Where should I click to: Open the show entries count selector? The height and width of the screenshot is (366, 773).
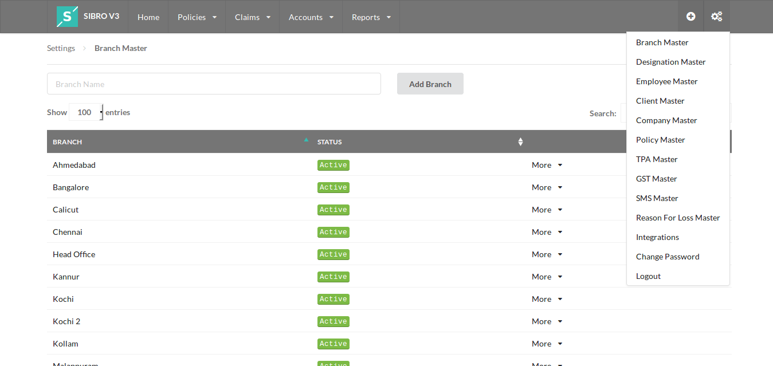(86, 112)
